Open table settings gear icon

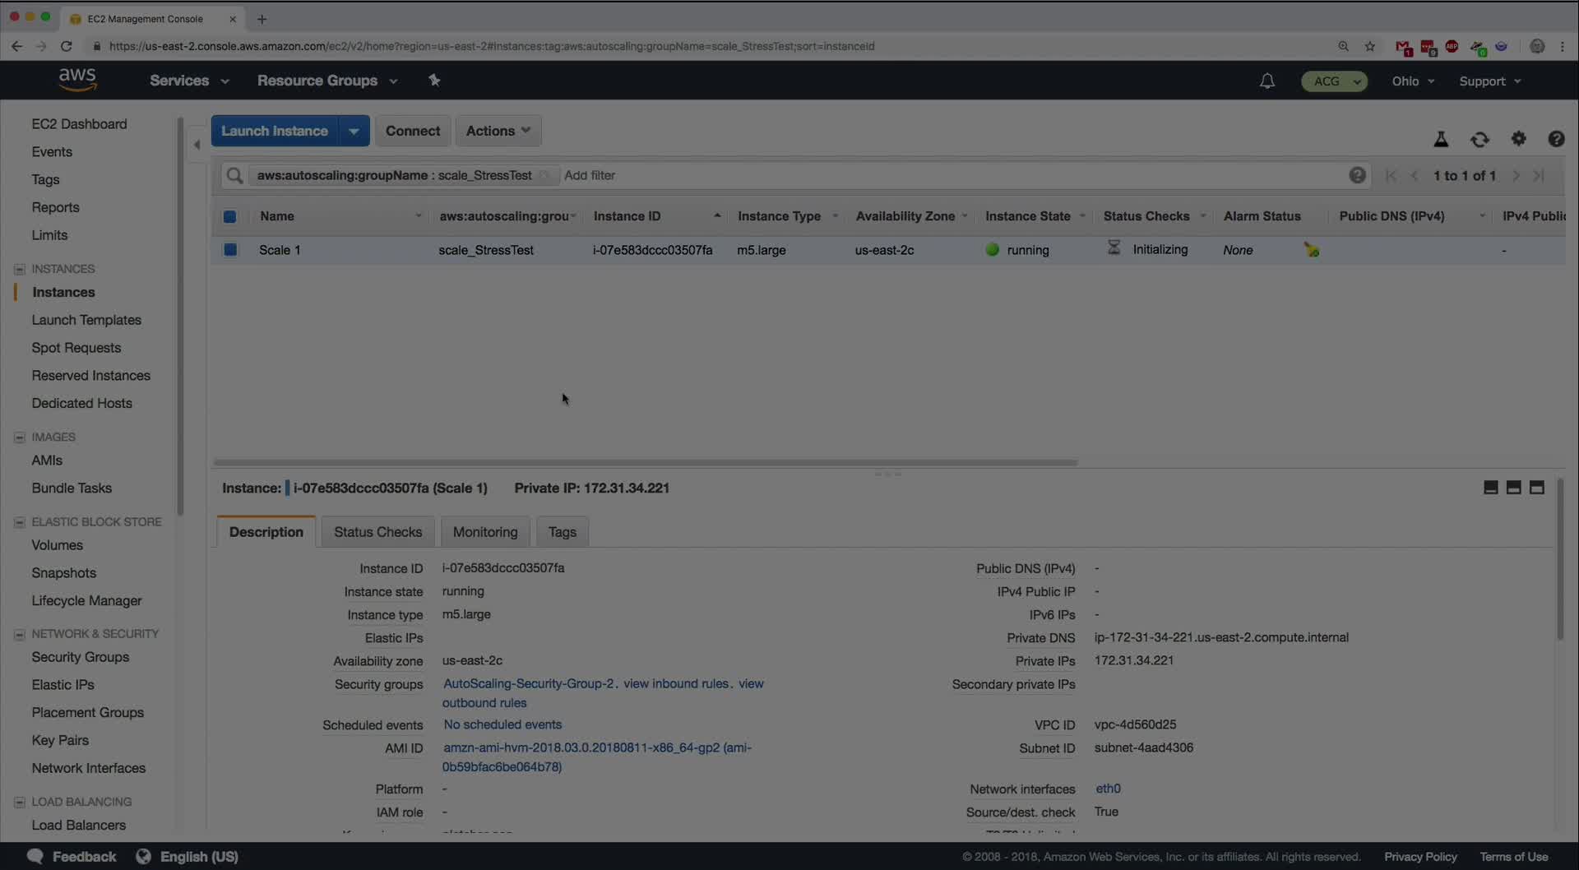[x=1518, y=138]
